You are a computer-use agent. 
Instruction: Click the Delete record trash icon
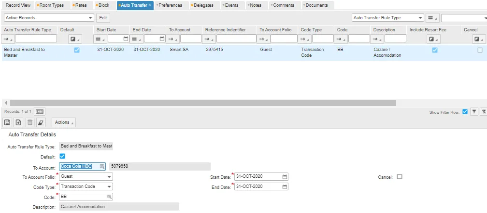pyautogui.click(x=30, y=122)
